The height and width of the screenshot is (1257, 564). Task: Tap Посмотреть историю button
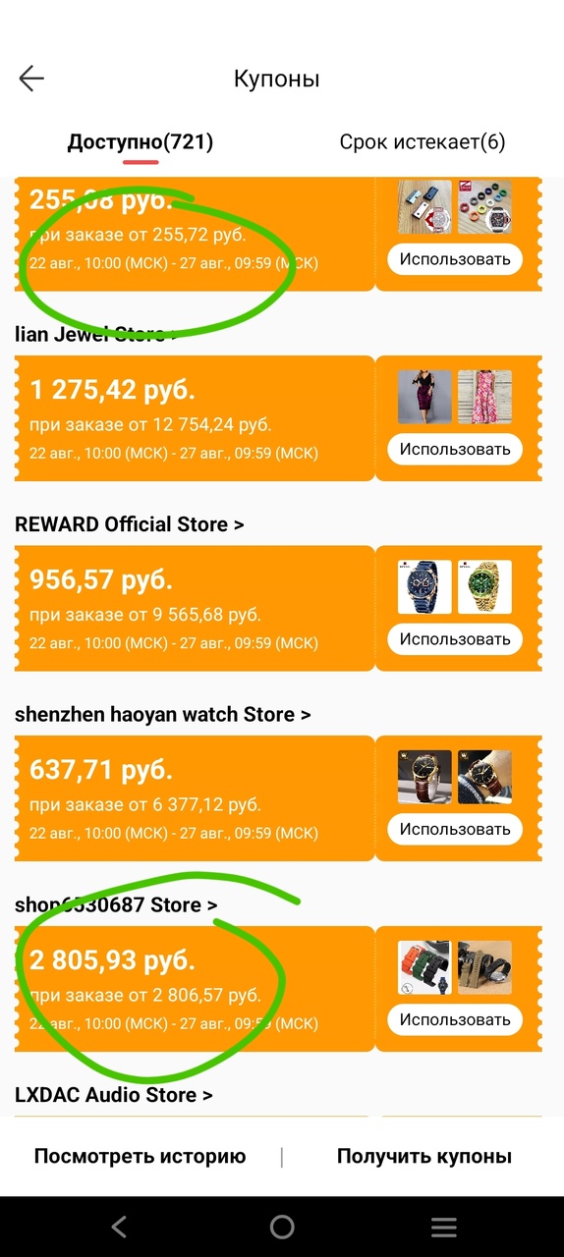point(140,1157)
